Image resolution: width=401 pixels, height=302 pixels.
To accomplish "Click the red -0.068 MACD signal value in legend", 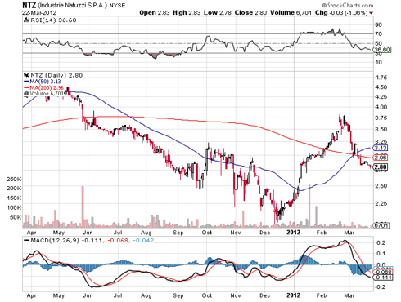I will [x=118, y=241].
